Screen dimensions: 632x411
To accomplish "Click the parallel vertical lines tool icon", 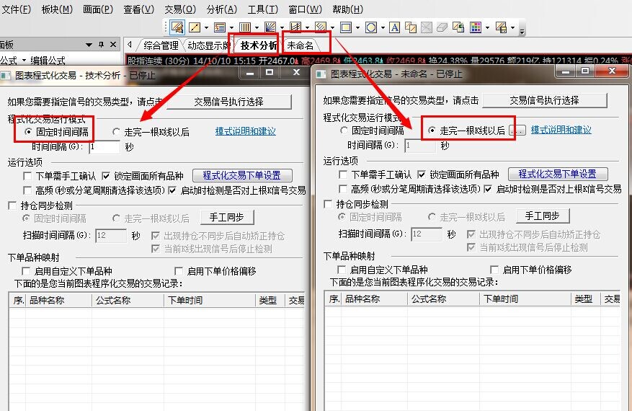I will 245,27.
